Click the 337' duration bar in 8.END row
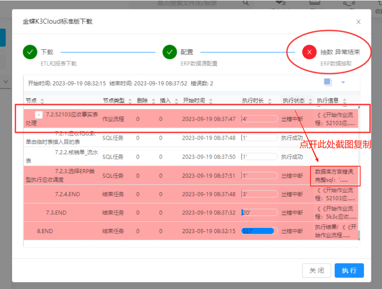382x289 pixels. (x=259, y=231)
